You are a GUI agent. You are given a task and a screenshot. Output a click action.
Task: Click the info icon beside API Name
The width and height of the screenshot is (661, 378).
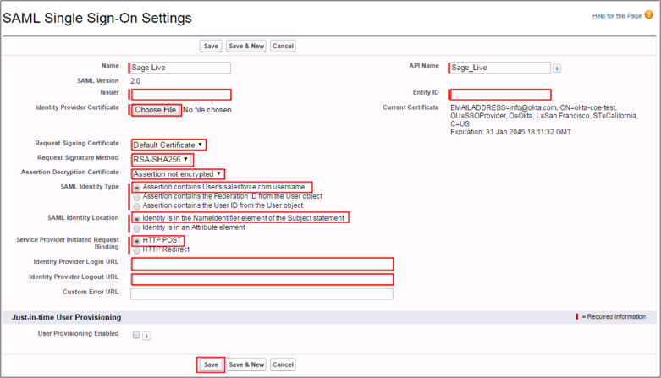point(557,68)
